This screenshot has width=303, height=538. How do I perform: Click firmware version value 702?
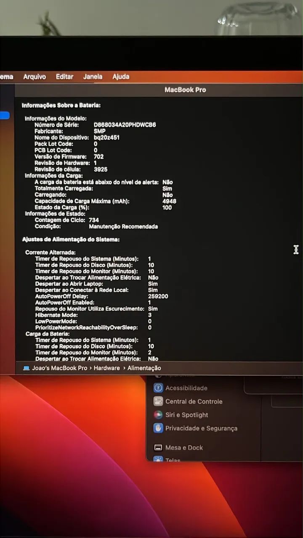pyautogui.click(x=99, y=156)
